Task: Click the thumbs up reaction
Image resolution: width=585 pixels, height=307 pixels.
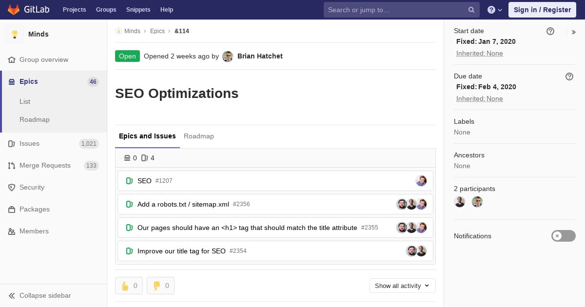Action: 129,286
